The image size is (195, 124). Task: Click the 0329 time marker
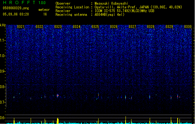point(169,26)
